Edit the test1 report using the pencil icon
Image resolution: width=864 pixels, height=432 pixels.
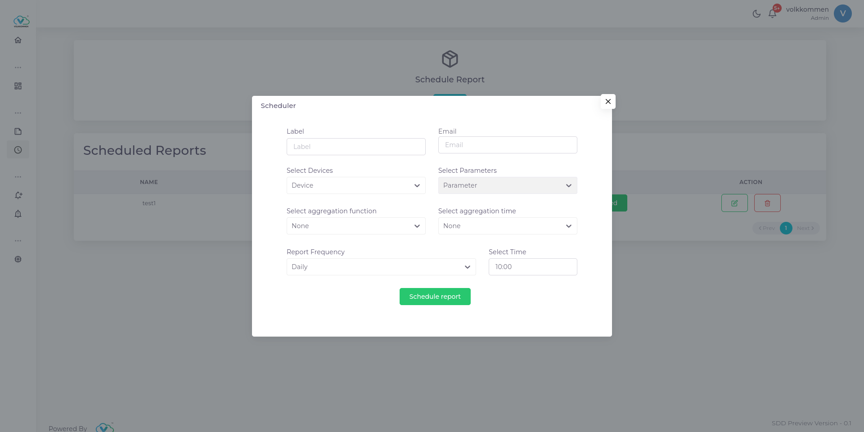734,203
